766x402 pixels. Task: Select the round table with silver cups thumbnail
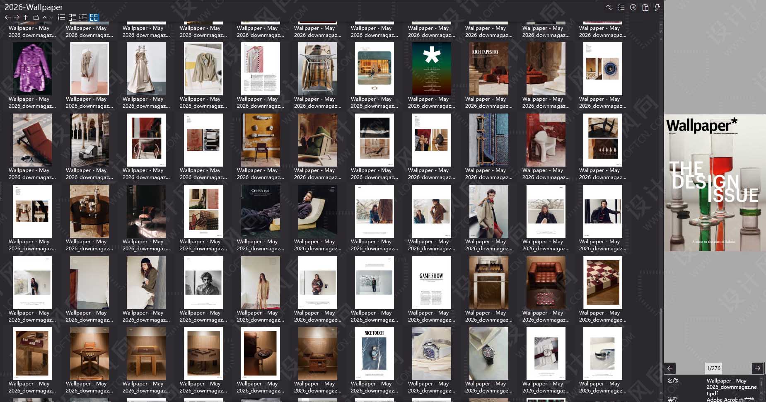tap(89, 211)
